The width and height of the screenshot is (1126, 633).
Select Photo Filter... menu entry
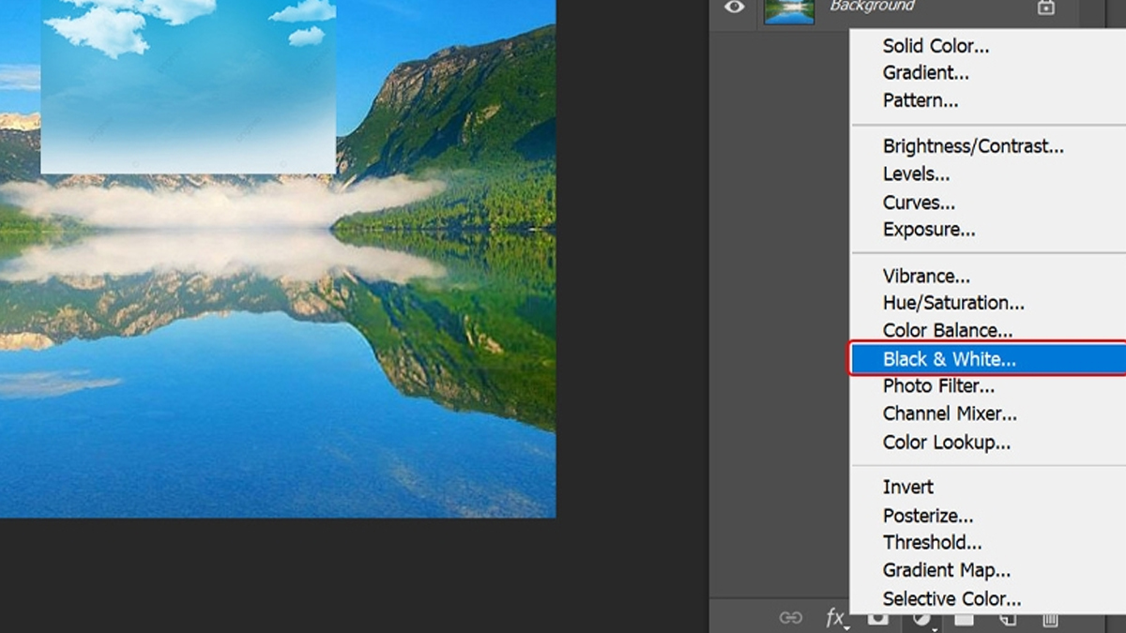point(938,386)
